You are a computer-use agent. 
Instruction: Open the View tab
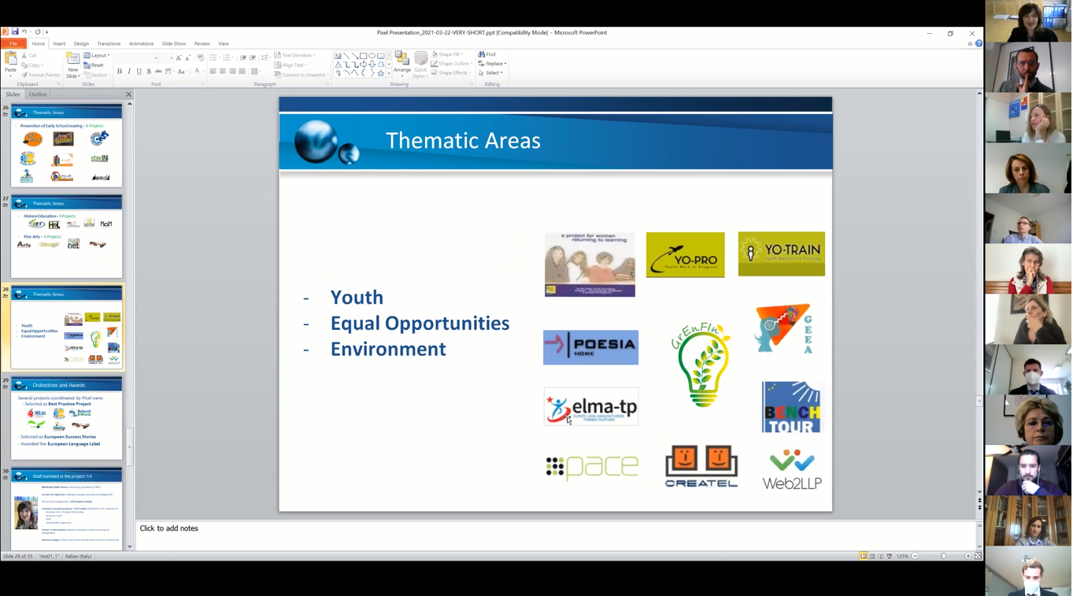[x=224, y=43]
